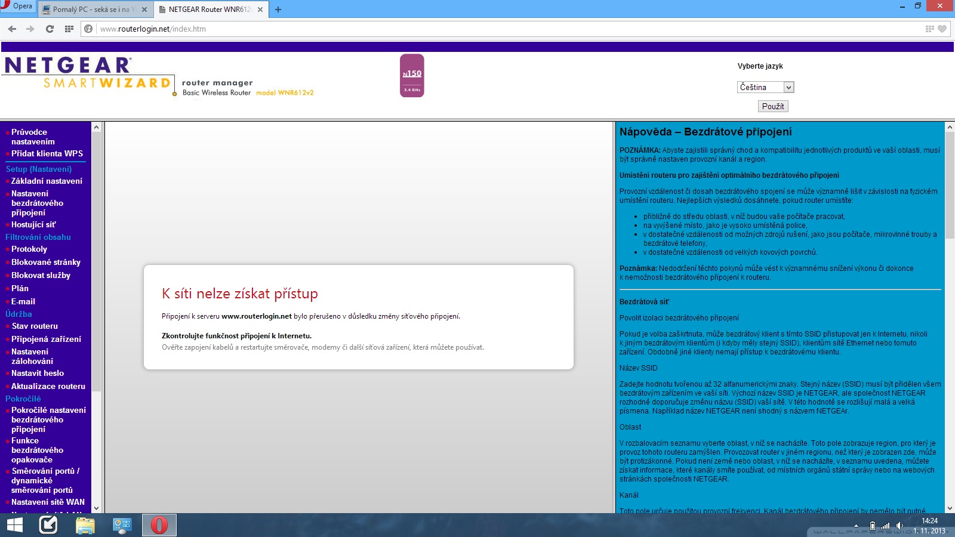The image size is (955, 537).
Task: Click the volume speaker tray icon
Action: (x=899, y=526)
